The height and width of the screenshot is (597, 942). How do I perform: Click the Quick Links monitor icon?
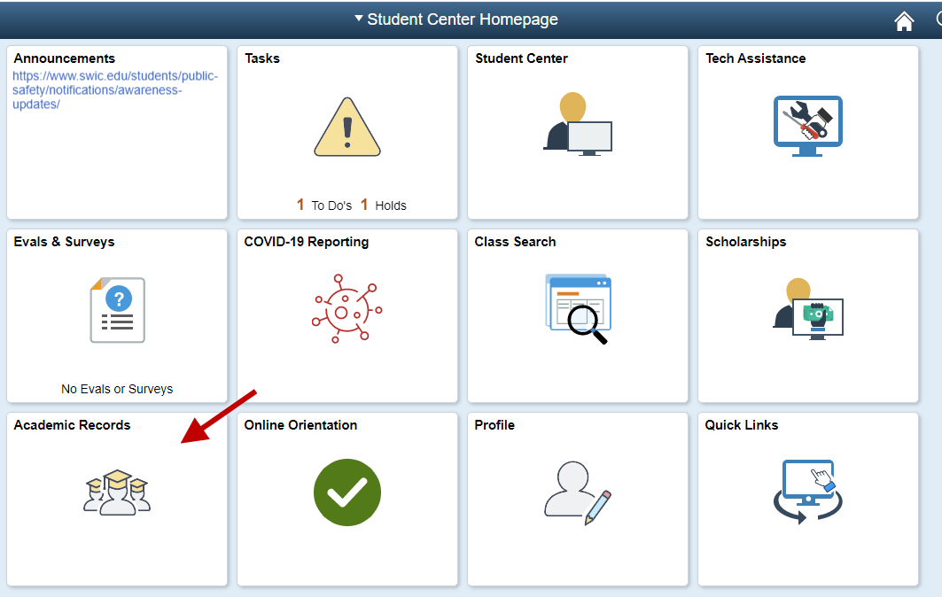[x=807, y=492]
